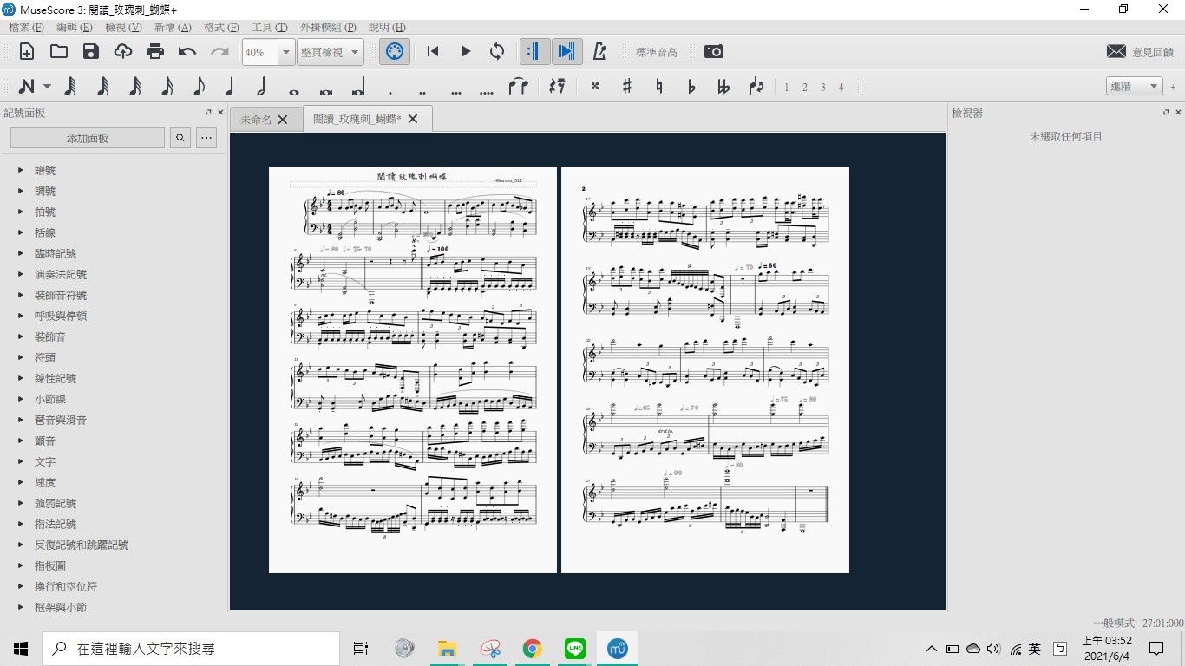Open 進階 workspace dropdown
This screenshot has height=666, width=1185.
[x=1135, y=86]
